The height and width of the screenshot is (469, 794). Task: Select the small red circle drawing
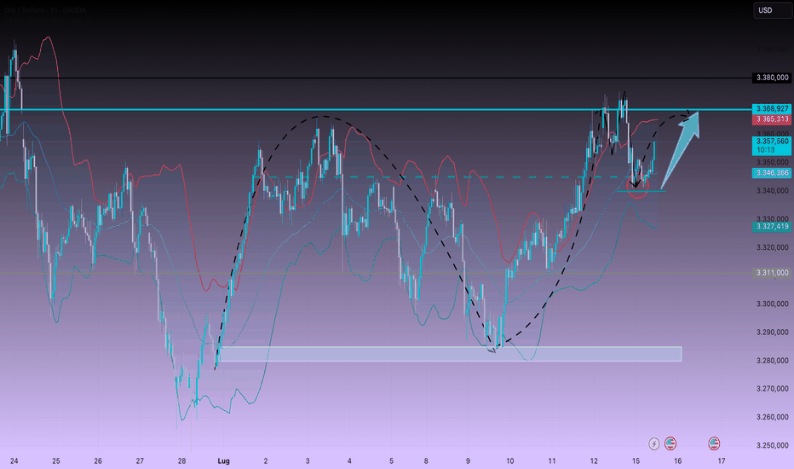(637, 187)
